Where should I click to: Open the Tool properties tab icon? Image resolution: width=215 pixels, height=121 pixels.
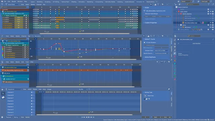[x=175, y=40]
